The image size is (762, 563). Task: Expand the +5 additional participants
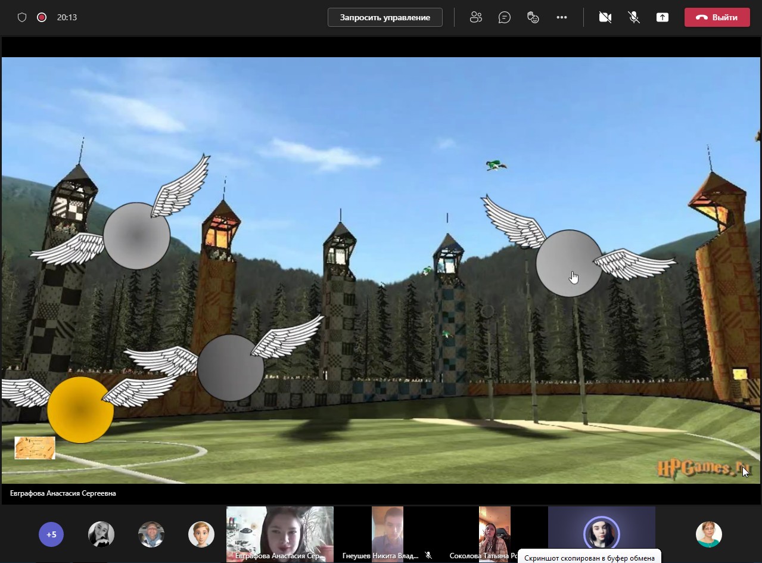pyautogui.click(x=51, y=534)
